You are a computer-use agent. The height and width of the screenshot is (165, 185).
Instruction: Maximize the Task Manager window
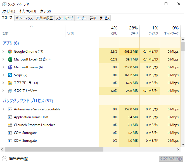coord(166,4)
